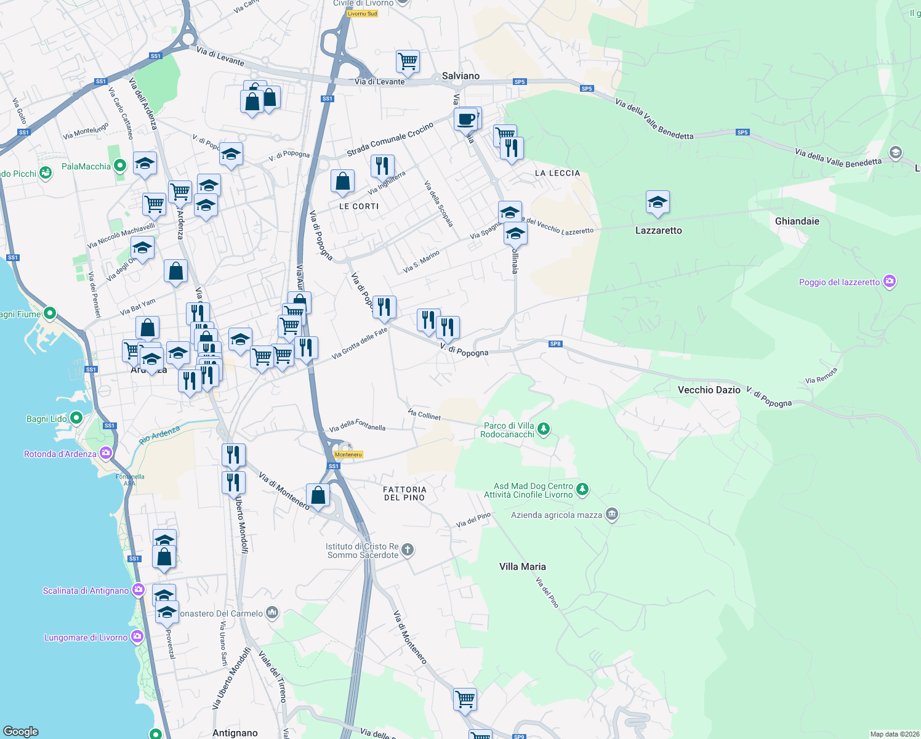Viewport: 921px width, 739px height.
Task: Click the shopping cart icon near Salviano
Action: pyautogui.click(x=408, y=60)
